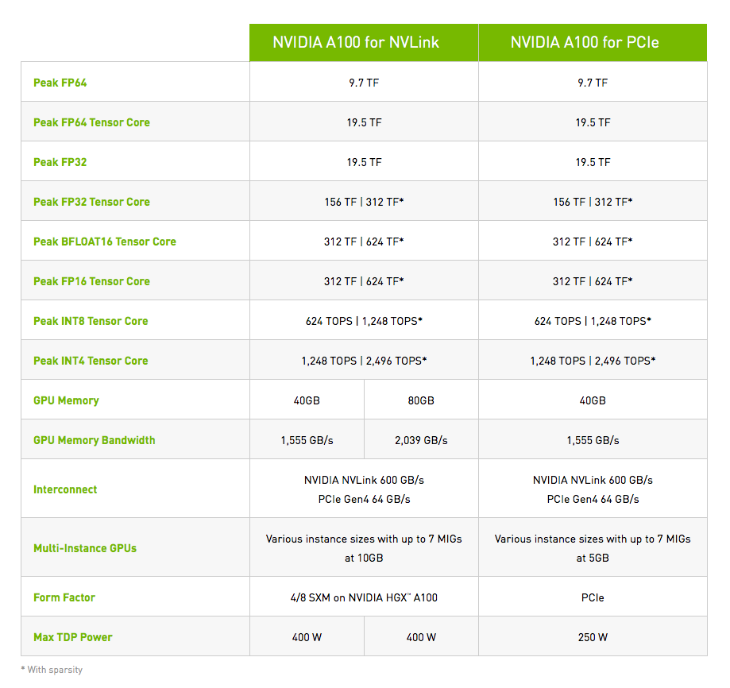Screen dimensions: 730x688
Task: Select the "Form Factor" row label
Action: [x=64, y=597]
